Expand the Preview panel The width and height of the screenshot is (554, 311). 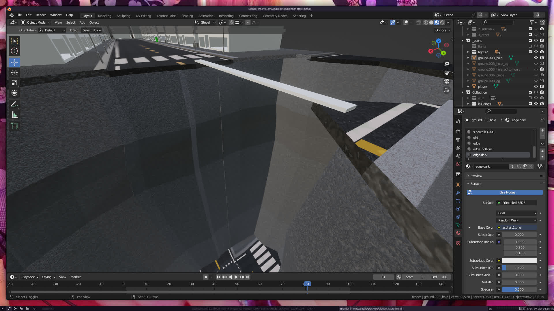tap(476, 176)
